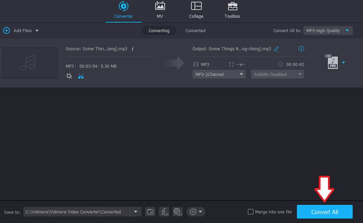Show the Converted files list

coord(196,30)
